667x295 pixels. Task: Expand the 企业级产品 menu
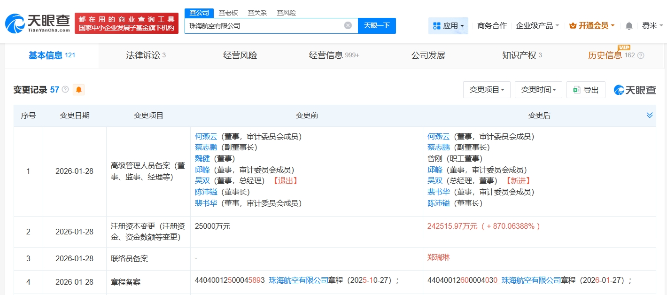point(537,26)
